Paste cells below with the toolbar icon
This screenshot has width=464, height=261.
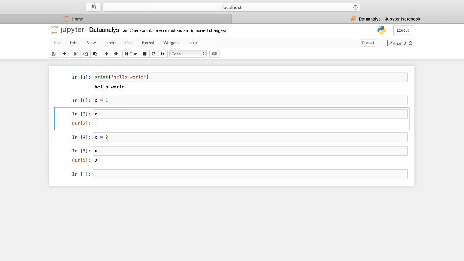(95, 54)
